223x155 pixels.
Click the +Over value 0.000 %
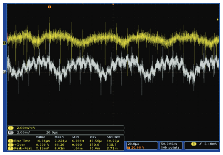coord(42,145)
